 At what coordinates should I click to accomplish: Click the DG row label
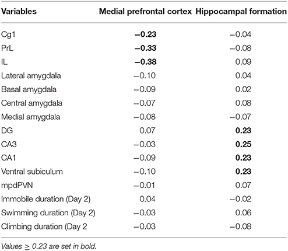(x=7, y=131)
